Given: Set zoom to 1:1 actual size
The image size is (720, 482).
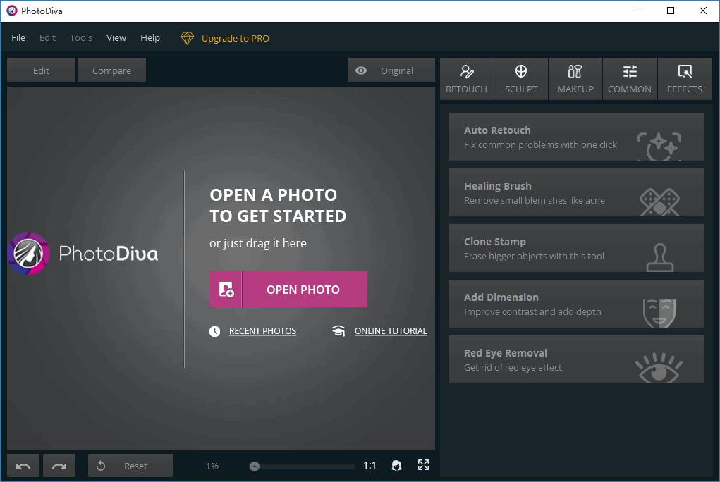Looking at the screenshot, I should tap(370, 466).
